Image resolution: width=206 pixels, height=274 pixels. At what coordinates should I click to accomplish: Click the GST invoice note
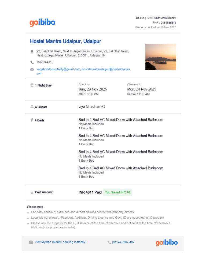[101, 225]
